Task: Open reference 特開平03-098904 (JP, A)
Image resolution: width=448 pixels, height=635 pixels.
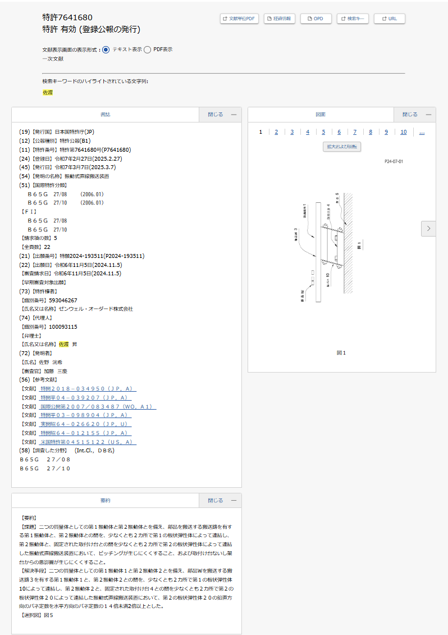Action: tap(85, 415)
